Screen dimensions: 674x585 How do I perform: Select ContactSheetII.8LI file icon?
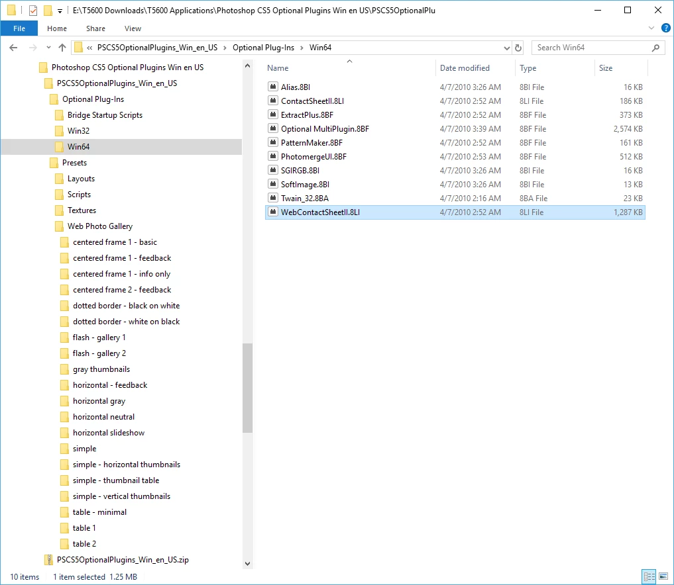(x=272, y=101)
